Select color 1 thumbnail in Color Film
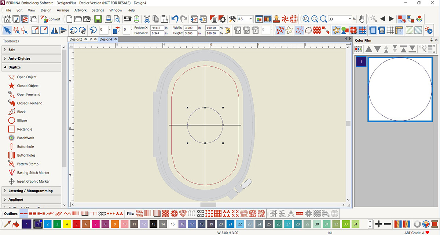 361,62
